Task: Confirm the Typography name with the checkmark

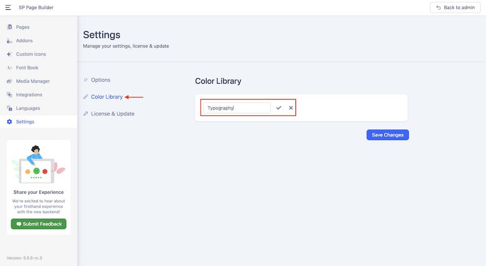Action: 278,108
